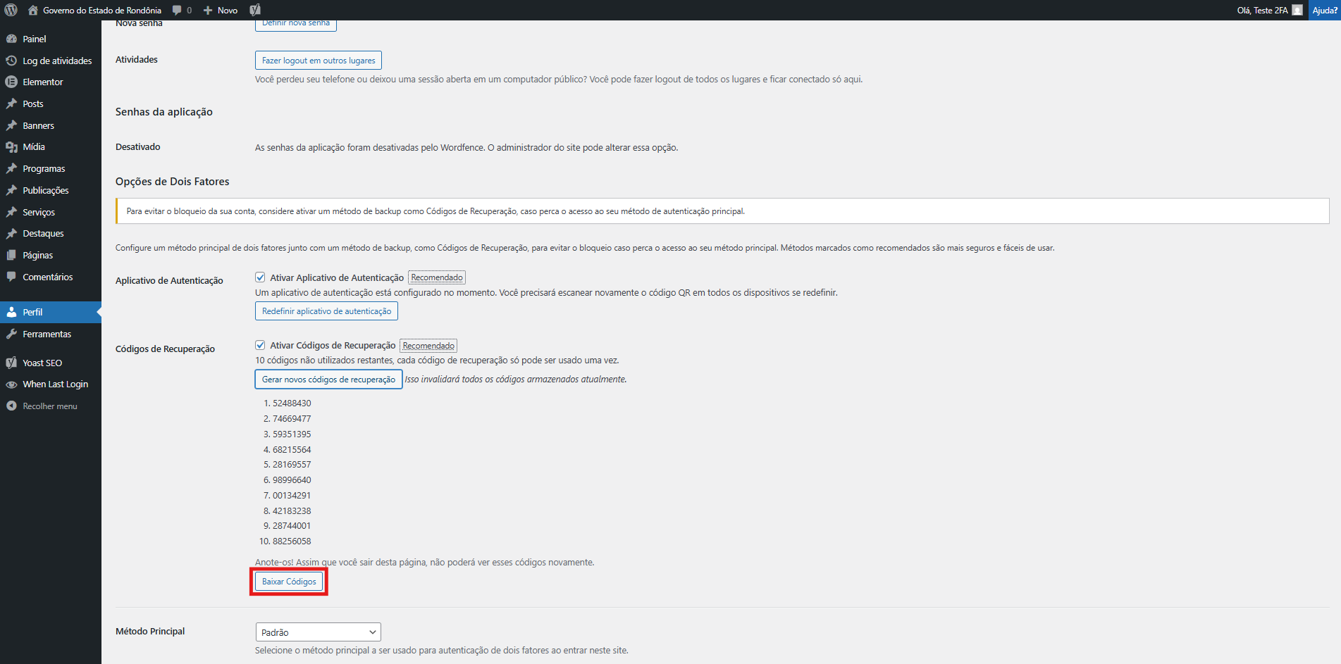1341x664 pixels.
Task: Click the WordPress logo icon
Action: (x=11, y=10)
